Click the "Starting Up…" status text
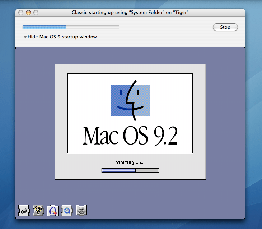Image resolution: width=262 pixels, height=229 pixels. click(130, 162)
